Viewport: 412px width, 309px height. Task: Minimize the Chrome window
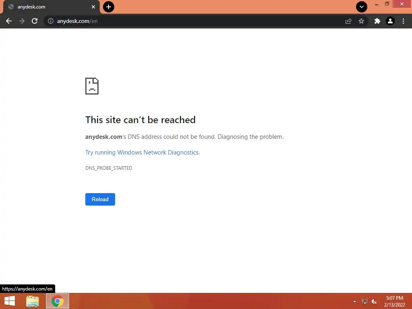click(377, 4)
